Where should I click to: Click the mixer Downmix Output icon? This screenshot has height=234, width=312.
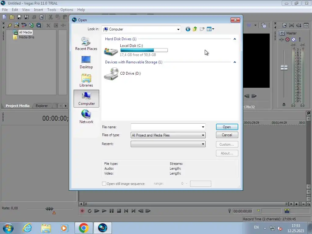click(292, 25)
